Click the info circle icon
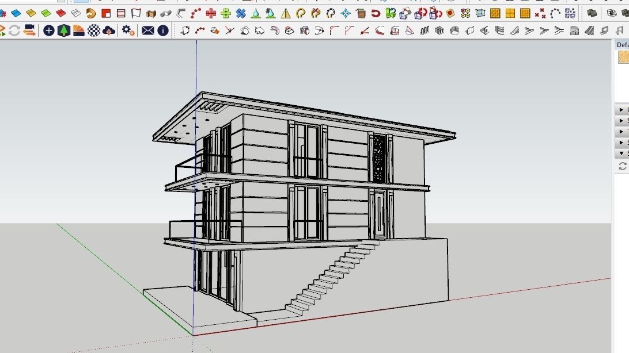This screenshot has width=629, height=353. 163,30
